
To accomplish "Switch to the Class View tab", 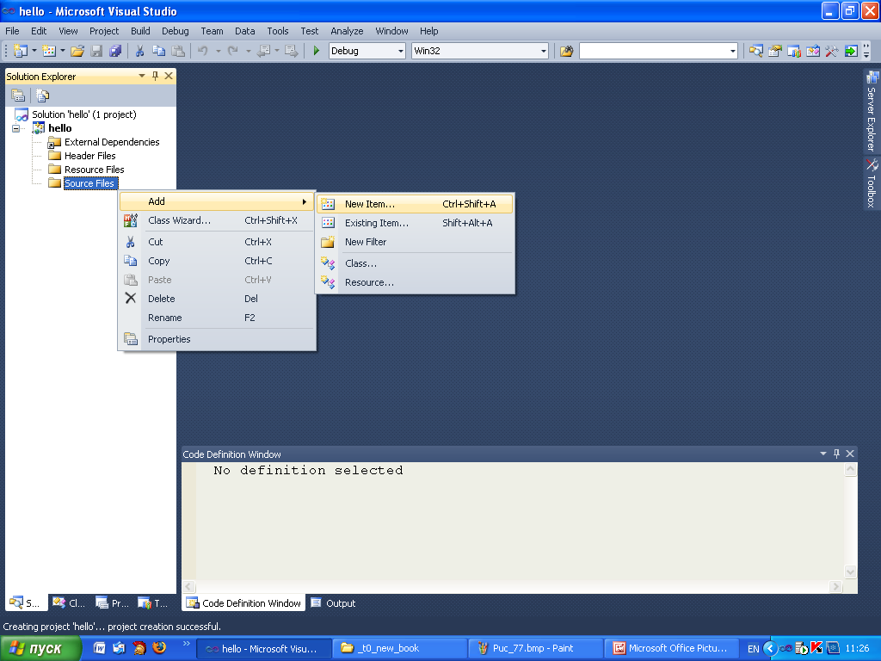I will 69,603.
